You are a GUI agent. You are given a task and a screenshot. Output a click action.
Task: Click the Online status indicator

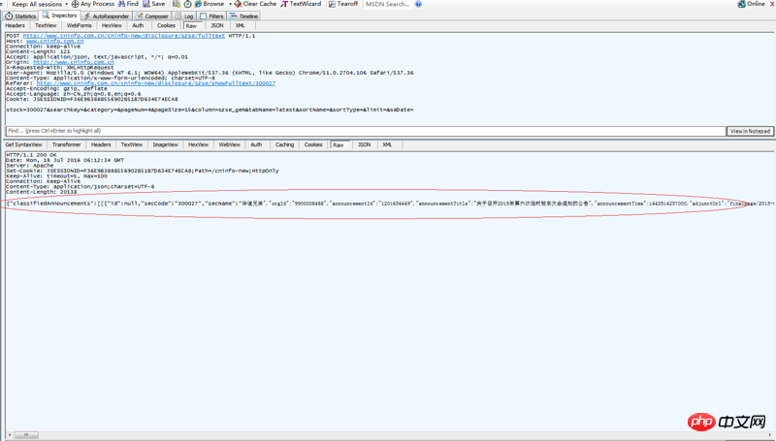pos(752,5)
